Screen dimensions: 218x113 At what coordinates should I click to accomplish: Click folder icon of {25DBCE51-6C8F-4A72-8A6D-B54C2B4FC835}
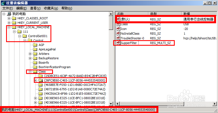[40, 76]
